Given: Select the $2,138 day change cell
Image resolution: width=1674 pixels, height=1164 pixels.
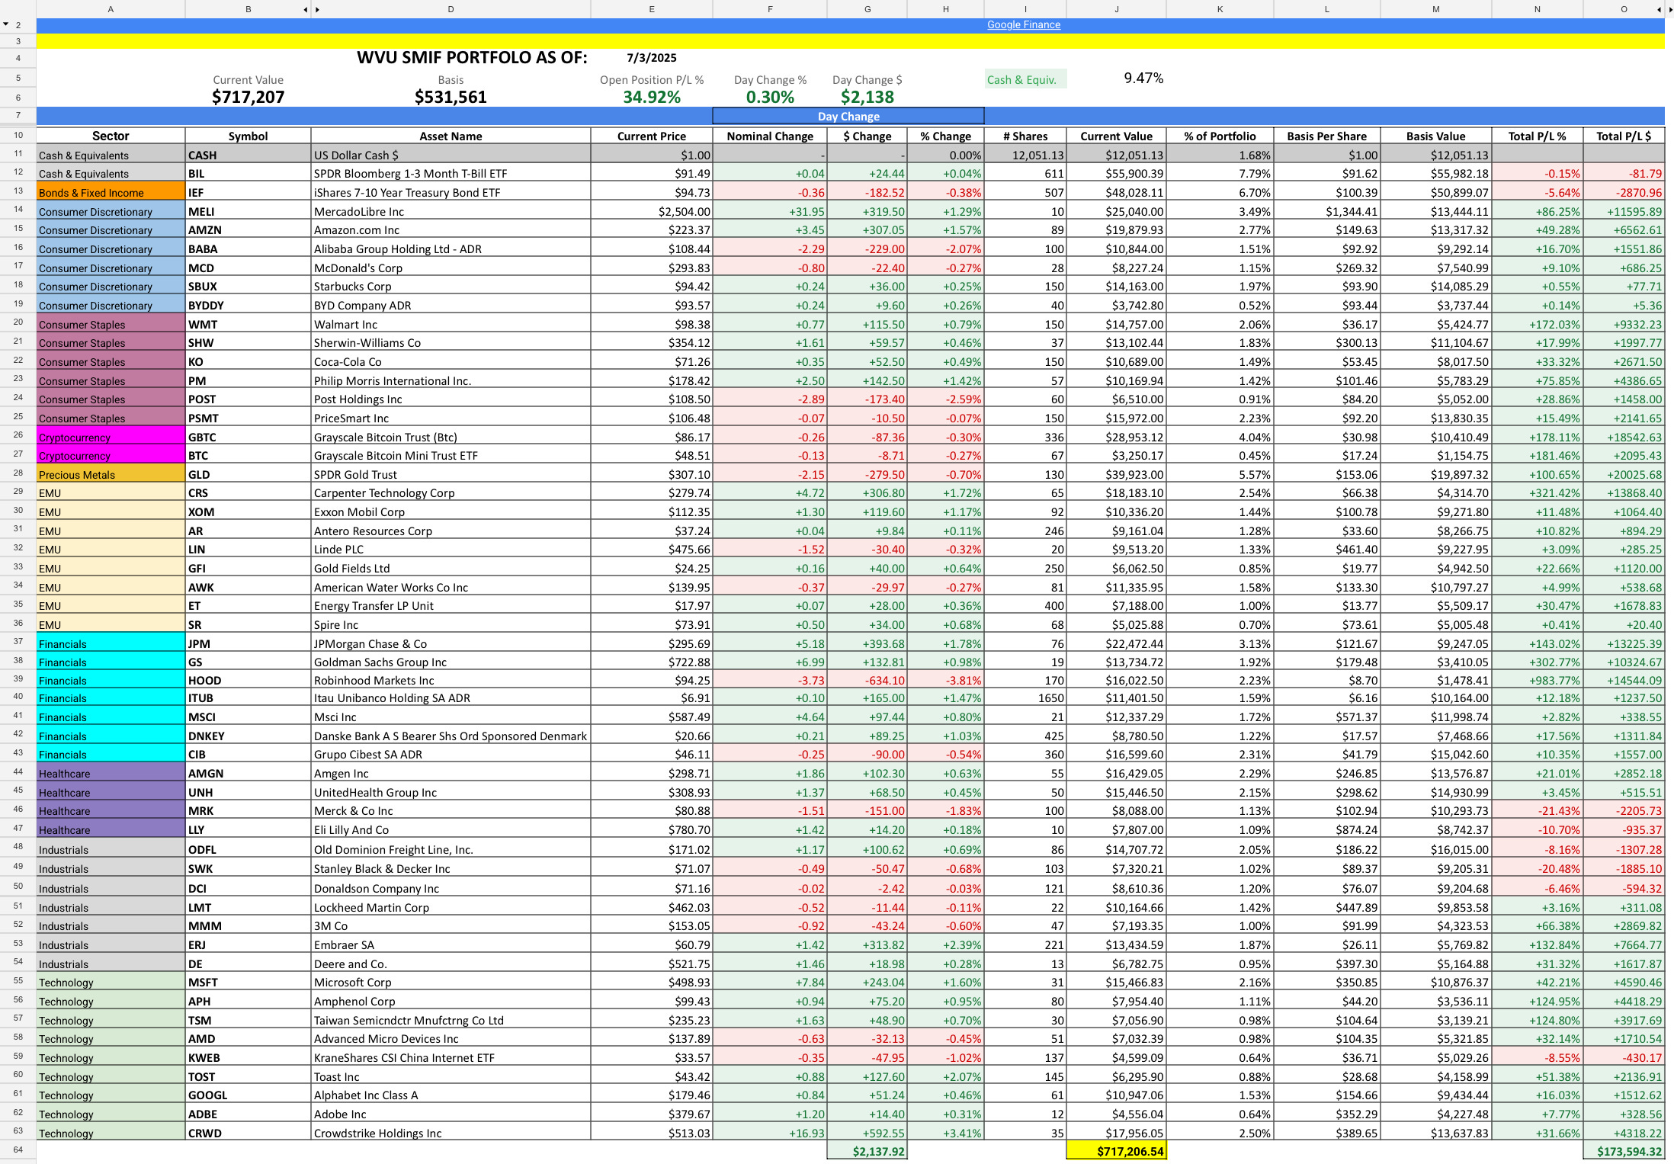Looking at the screenshot, I should 867,97.
